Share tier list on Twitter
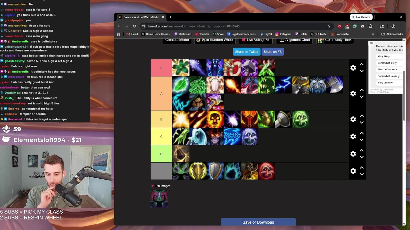 (247, 52)
